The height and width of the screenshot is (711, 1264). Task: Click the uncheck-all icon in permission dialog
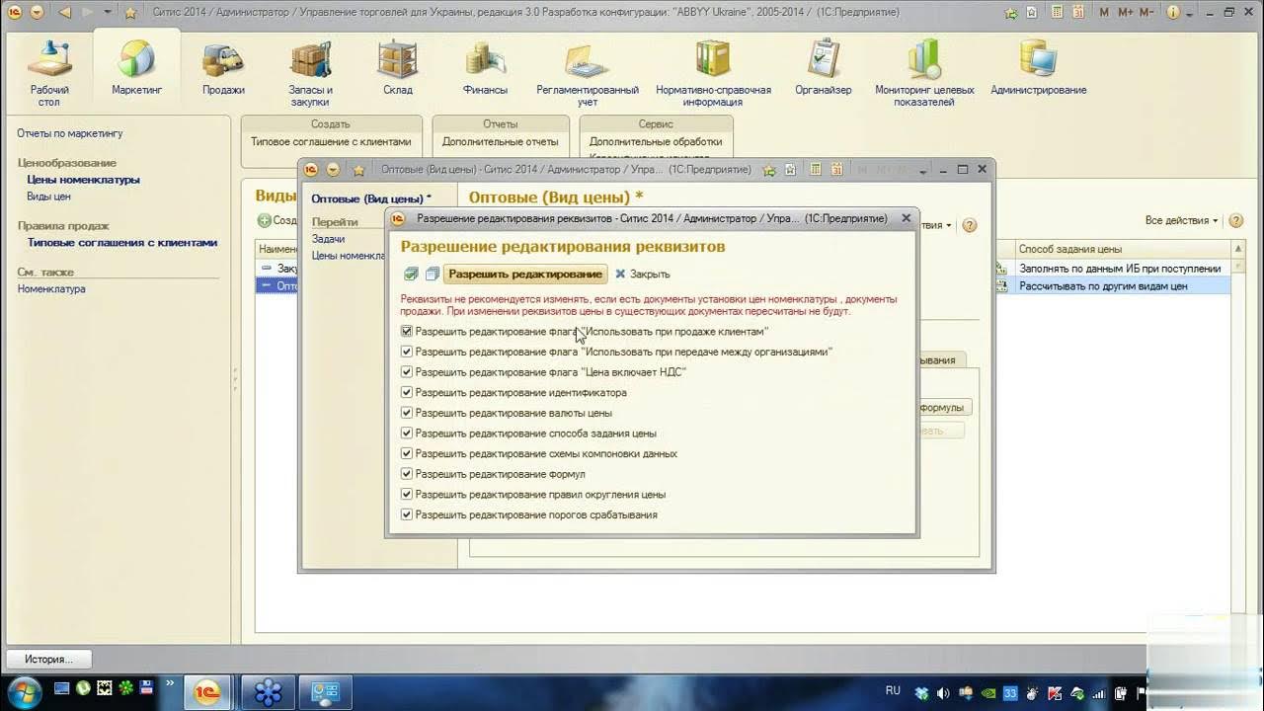pyautogui.click(x=432, y=274)
